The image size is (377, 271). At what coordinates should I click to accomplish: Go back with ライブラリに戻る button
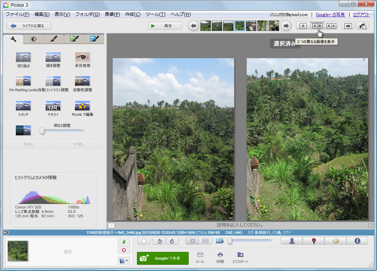pyautogui.click(x=29, y=26)
